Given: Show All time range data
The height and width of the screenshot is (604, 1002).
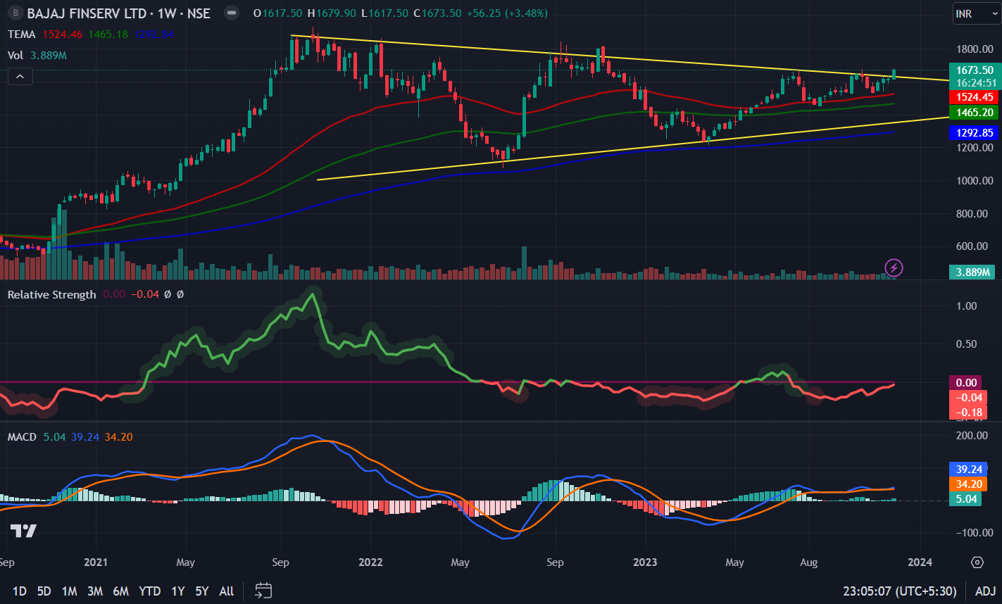Looking at the screenshot, I should (226, 591).
